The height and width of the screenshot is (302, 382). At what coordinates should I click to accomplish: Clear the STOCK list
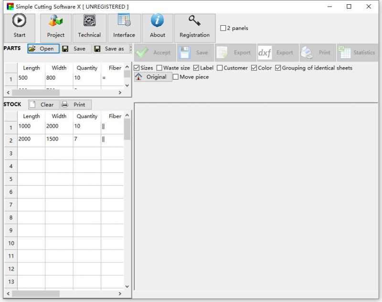click(x=42, y=104)
